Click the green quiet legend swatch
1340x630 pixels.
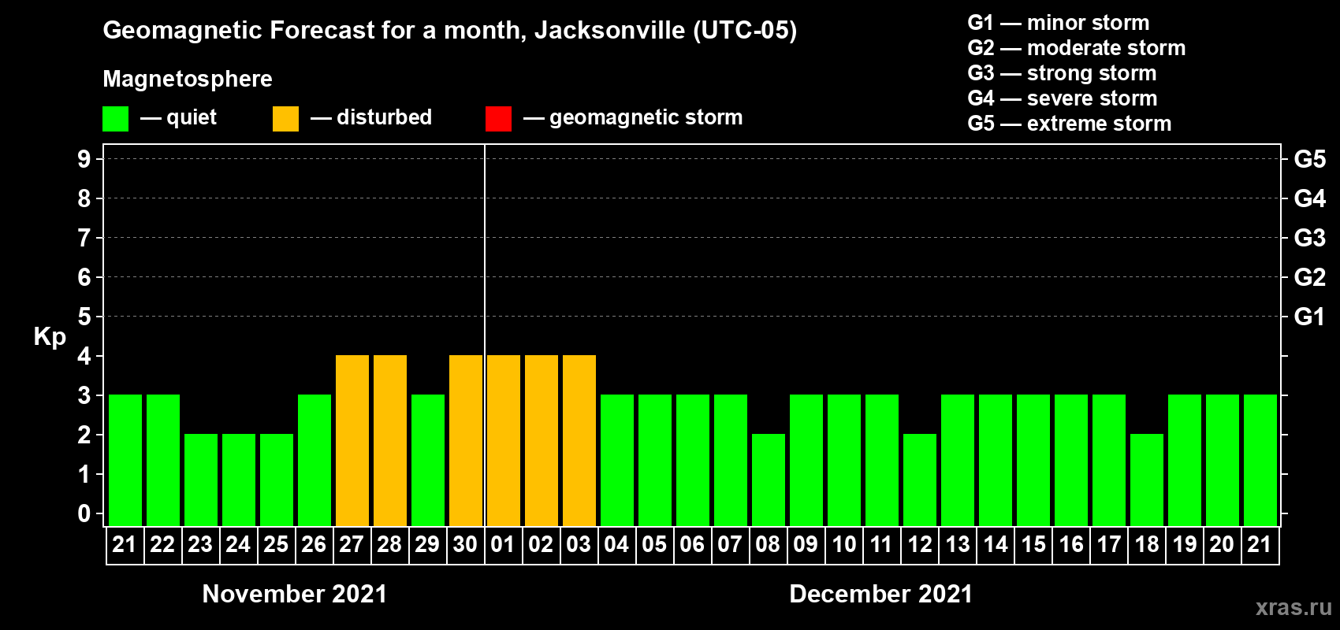115,119
